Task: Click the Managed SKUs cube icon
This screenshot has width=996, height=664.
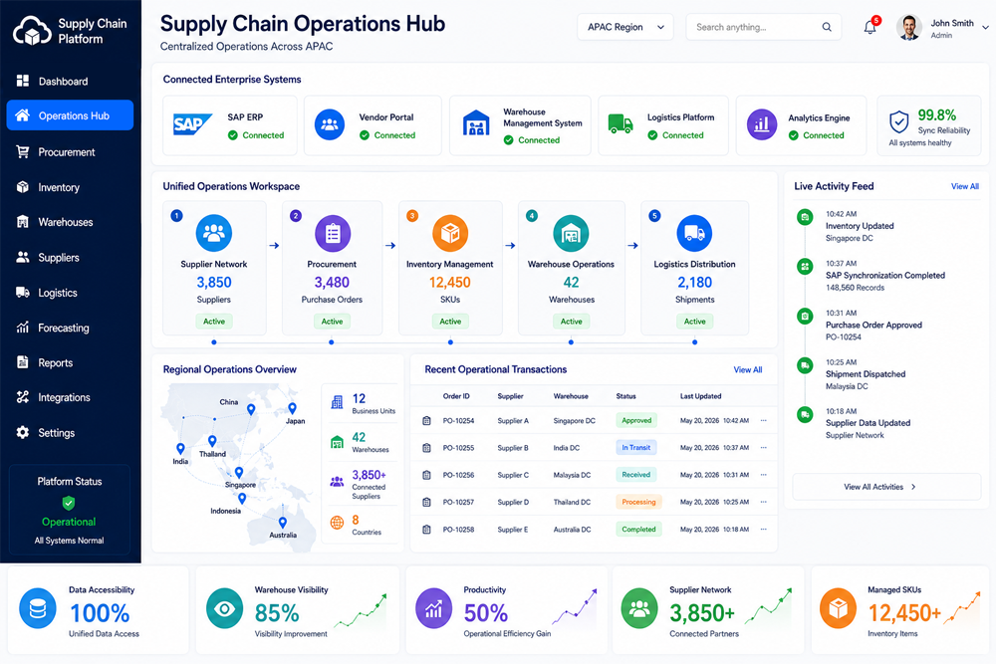Action: 839,609
